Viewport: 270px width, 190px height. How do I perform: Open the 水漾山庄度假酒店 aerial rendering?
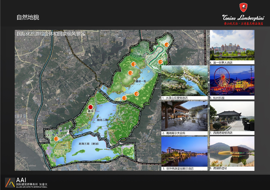pos(184,81)
